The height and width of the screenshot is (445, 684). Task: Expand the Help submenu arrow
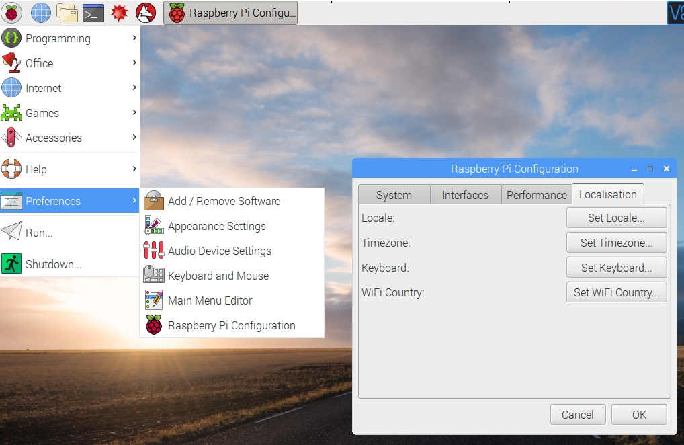pyautogui.click(x=134, y=169)
